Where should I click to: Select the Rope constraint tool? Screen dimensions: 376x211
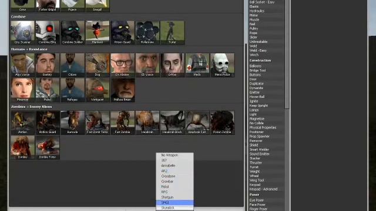(x=253, y=33)
